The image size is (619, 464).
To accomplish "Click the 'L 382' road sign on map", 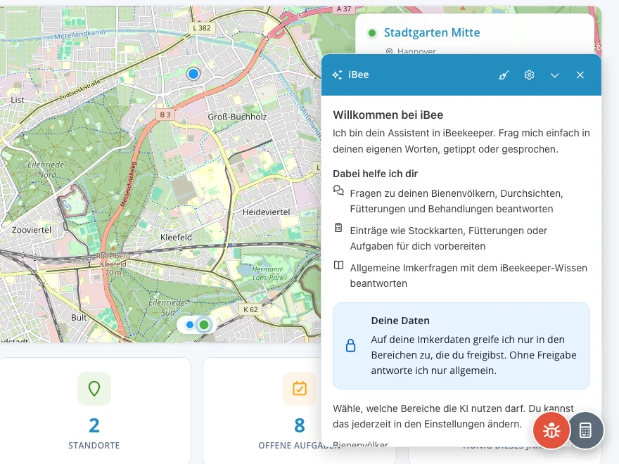I will tap(202, 28).
